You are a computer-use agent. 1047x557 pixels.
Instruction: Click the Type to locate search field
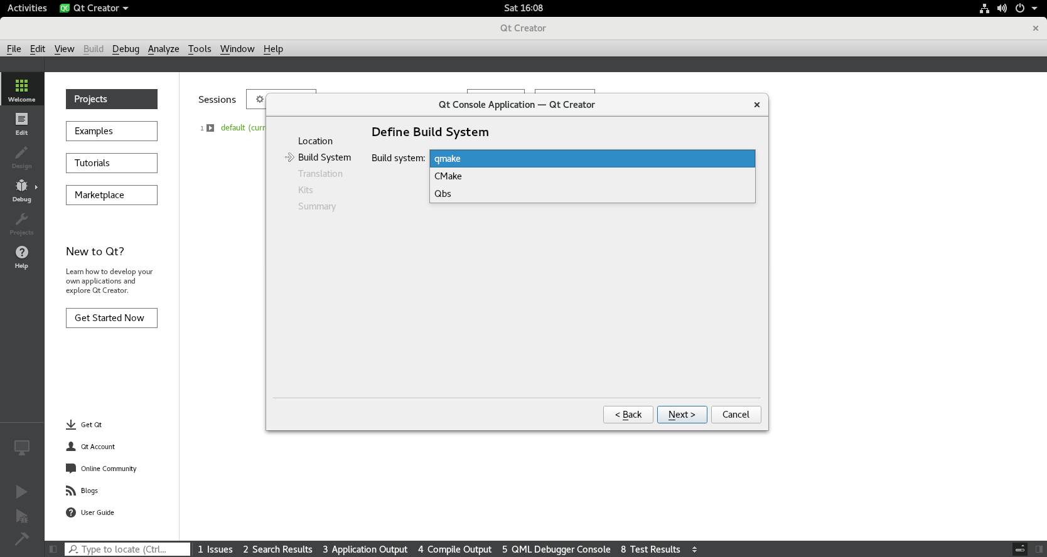click(x=129, y=549)
